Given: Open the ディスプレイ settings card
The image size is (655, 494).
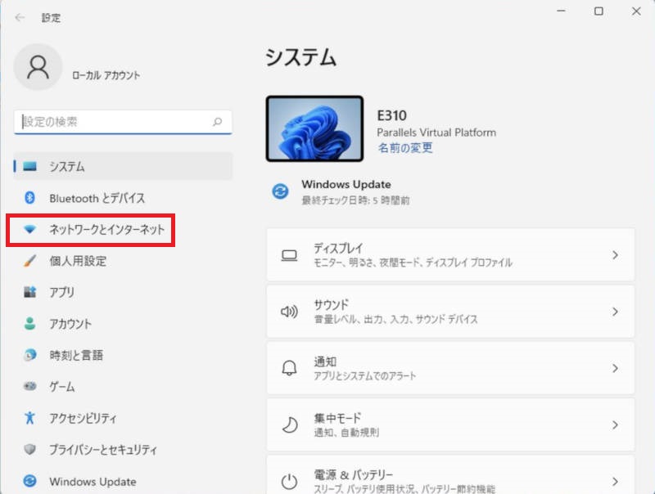Looking at the screenshot, I should [450, 255].
